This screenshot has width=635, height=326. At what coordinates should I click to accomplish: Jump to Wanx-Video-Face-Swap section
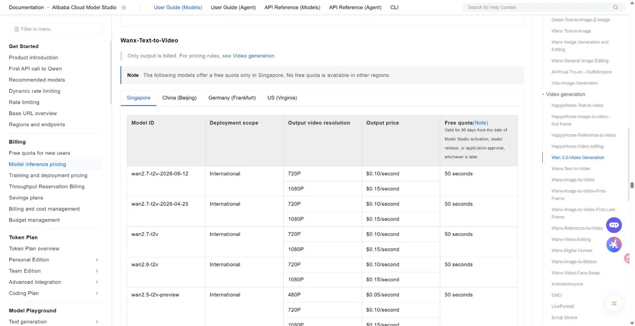[x=575, y=273]
